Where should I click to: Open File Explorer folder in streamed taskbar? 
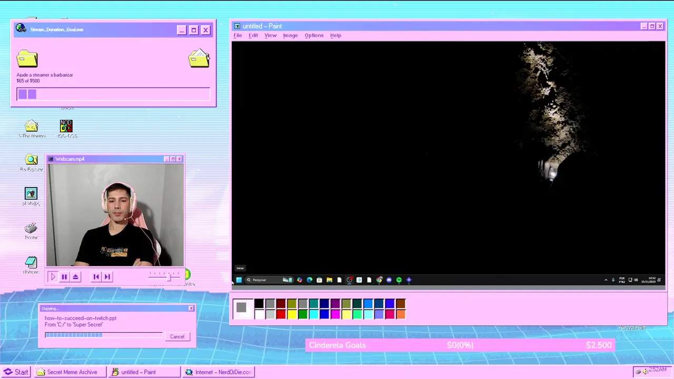(329, 280)
